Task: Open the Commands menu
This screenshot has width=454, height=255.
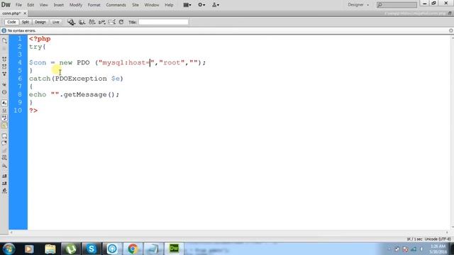Action: click(x=116, y=5)
